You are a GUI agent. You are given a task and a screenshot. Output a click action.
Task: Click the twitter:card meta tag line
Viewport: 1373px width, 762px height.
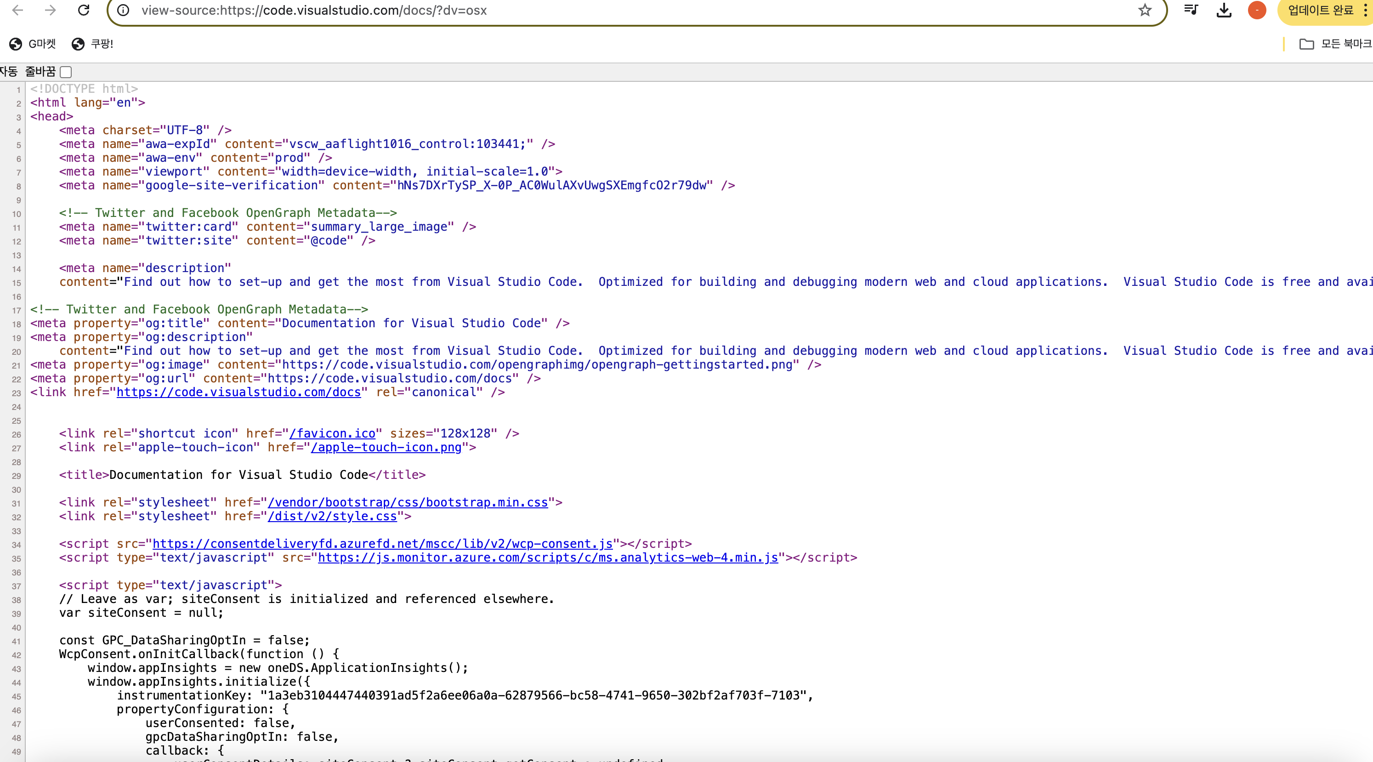pyautogui.click(x=267, y=227)
